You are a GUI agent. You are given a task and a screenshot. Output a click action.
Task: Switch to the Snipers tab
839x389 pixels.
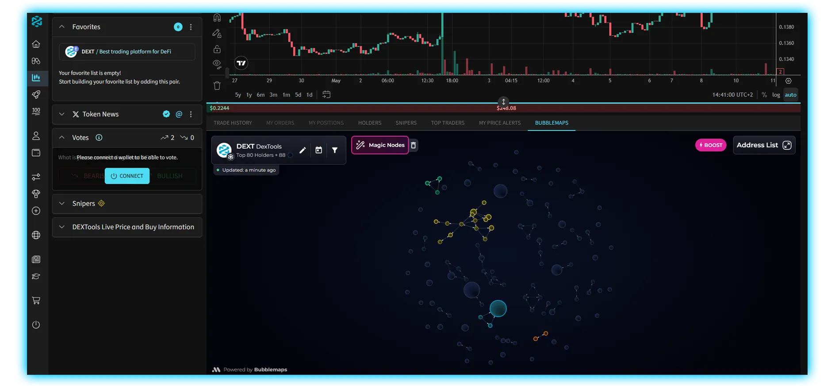tap(406, 123)
